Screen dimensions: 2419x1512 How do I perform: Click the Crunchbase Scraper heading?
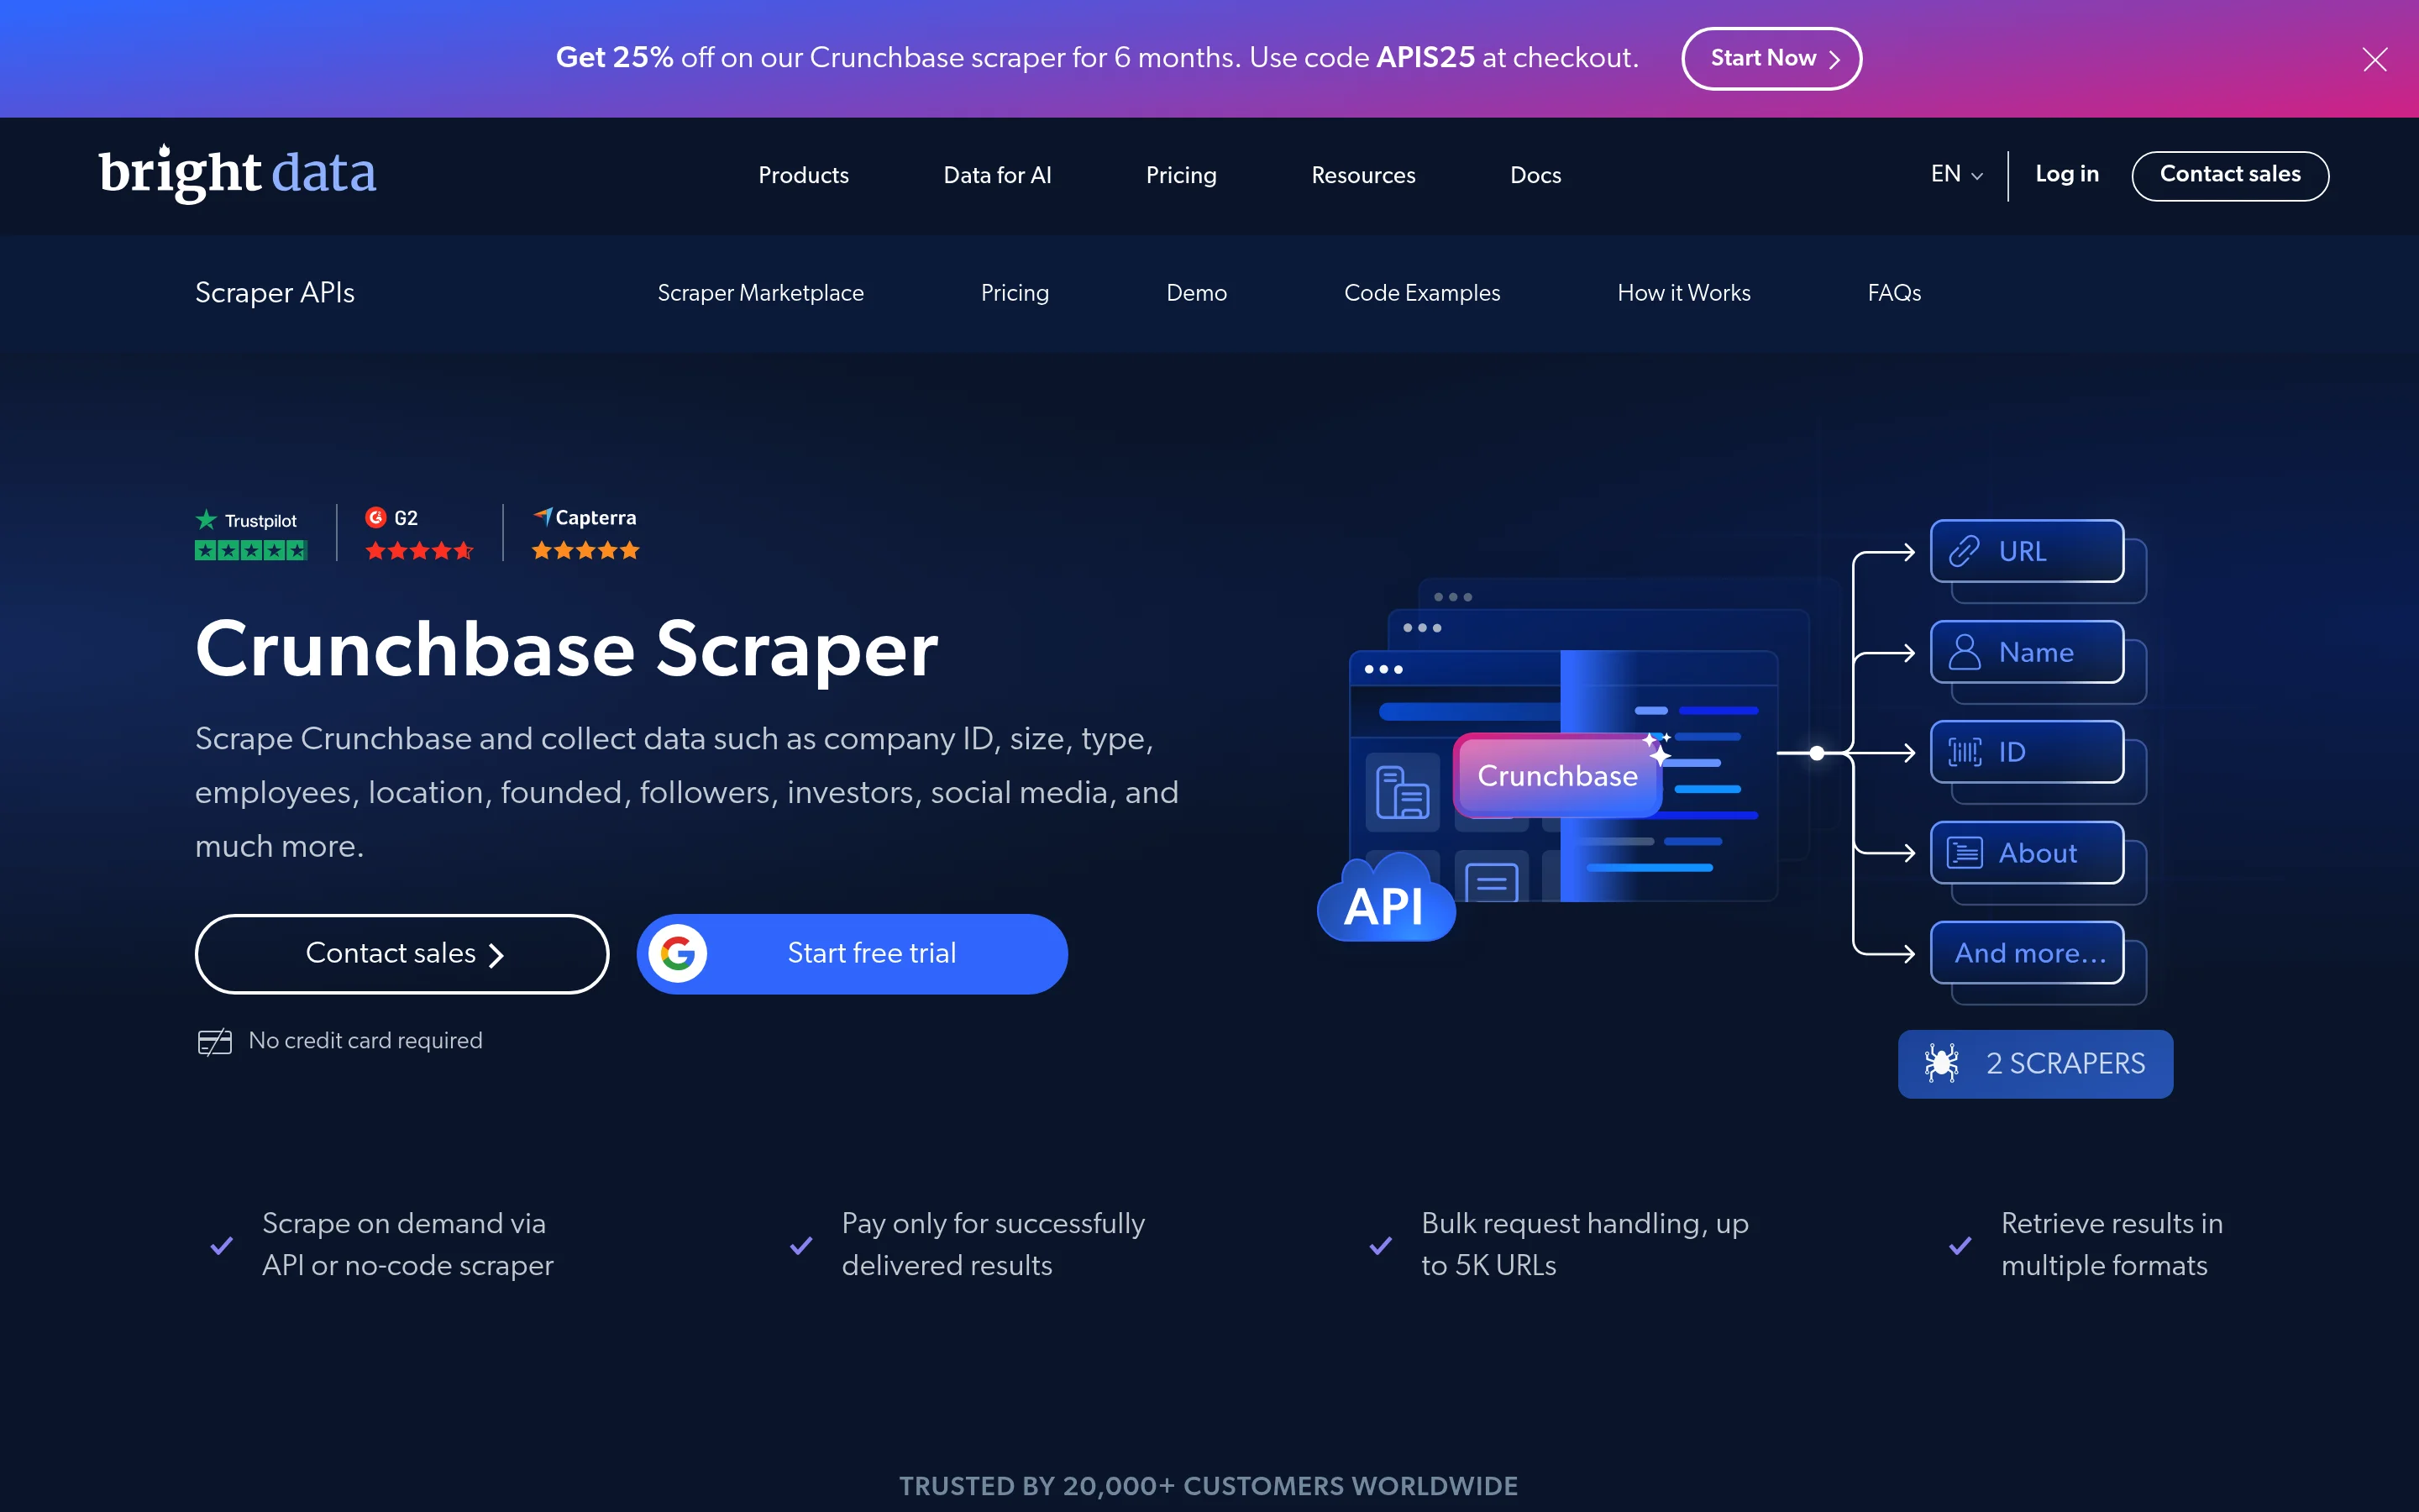567,650
